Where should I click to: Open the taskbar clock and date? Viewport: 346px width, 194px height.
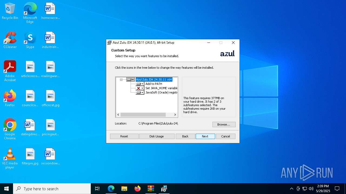click(x=323, y=189)
